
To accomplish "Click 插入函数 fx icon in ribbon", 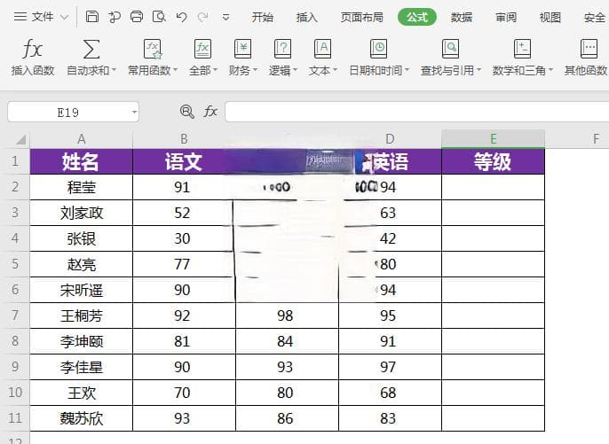I will 32,50.
